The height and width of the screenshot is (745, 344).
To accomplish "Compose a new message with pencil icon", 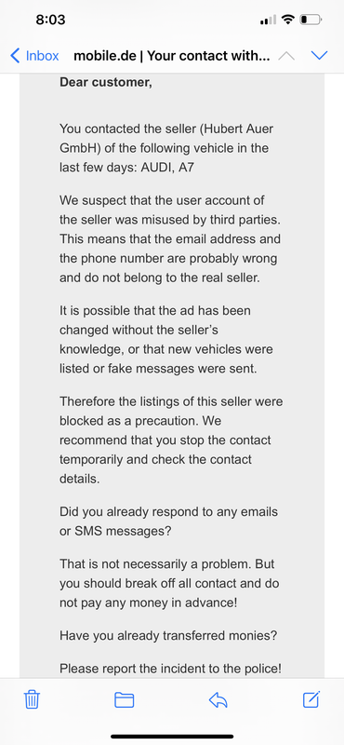I will point(311,699).
